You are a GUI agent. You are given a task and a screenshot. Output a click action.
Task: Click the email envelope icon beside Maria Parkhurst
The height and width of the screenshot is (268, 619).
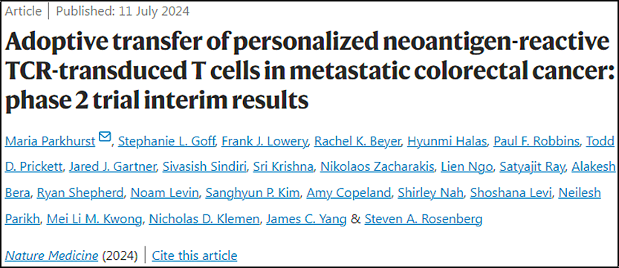(105, 137)
